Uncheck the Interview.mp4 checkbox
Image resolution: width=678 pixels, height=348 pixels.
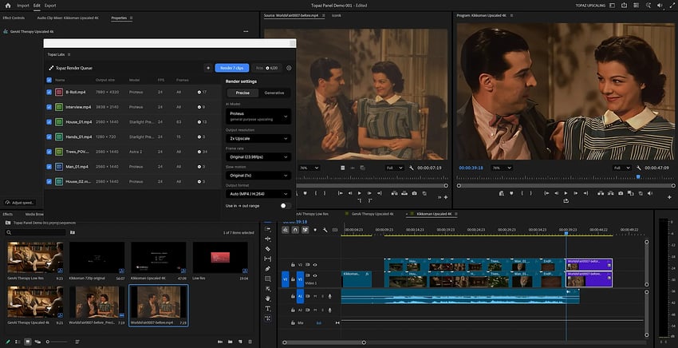(49, 107)
